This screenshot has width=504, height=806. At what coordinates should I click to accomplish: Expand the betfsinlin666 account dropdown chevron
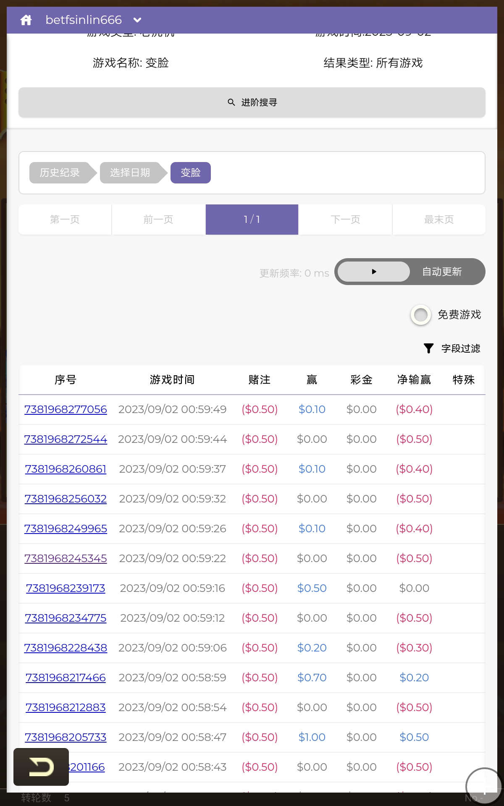click(137, 20)
